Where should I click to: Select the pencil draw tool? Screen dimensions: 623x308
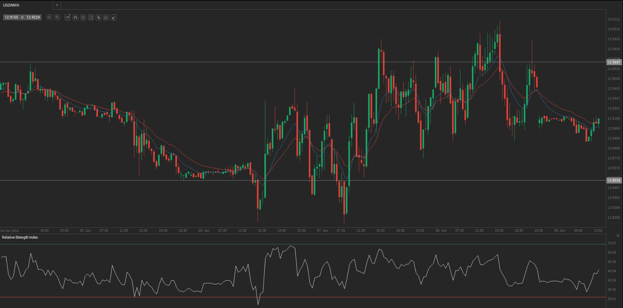[114, 17]
